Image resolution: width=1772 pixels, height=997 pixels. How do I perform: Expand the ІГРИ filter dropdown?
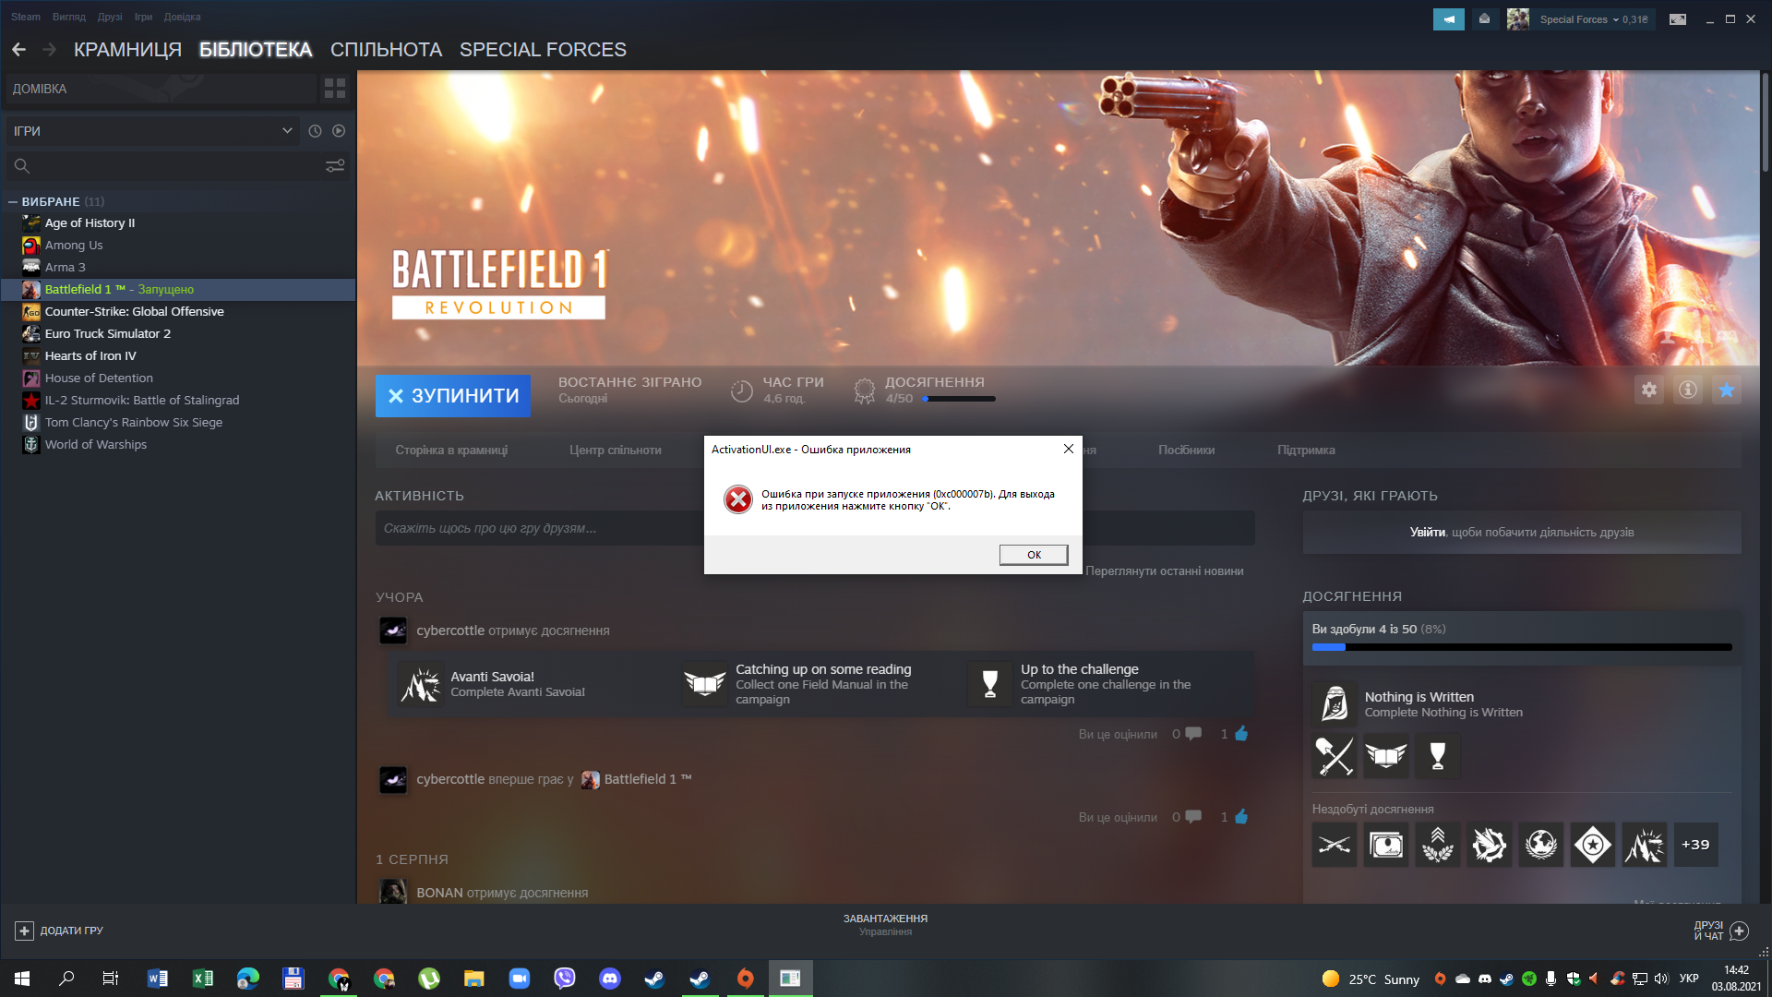152,131
